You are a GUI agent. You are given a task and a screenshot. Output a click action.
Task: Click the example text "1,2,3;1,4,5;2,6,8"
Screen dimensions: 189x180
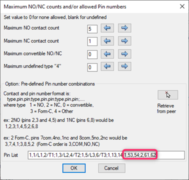pos(21,126)
